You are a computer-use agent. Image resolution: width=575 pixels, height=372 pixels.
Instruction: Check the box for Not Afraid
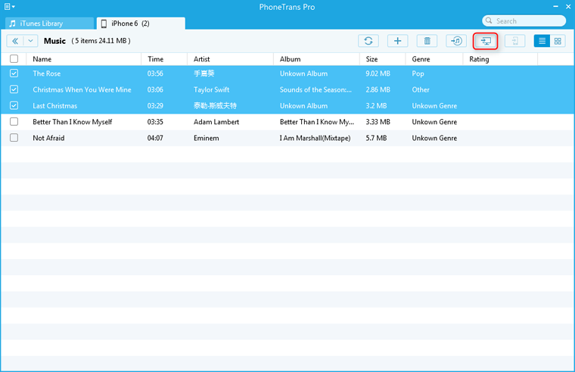[x=14, y=138]
